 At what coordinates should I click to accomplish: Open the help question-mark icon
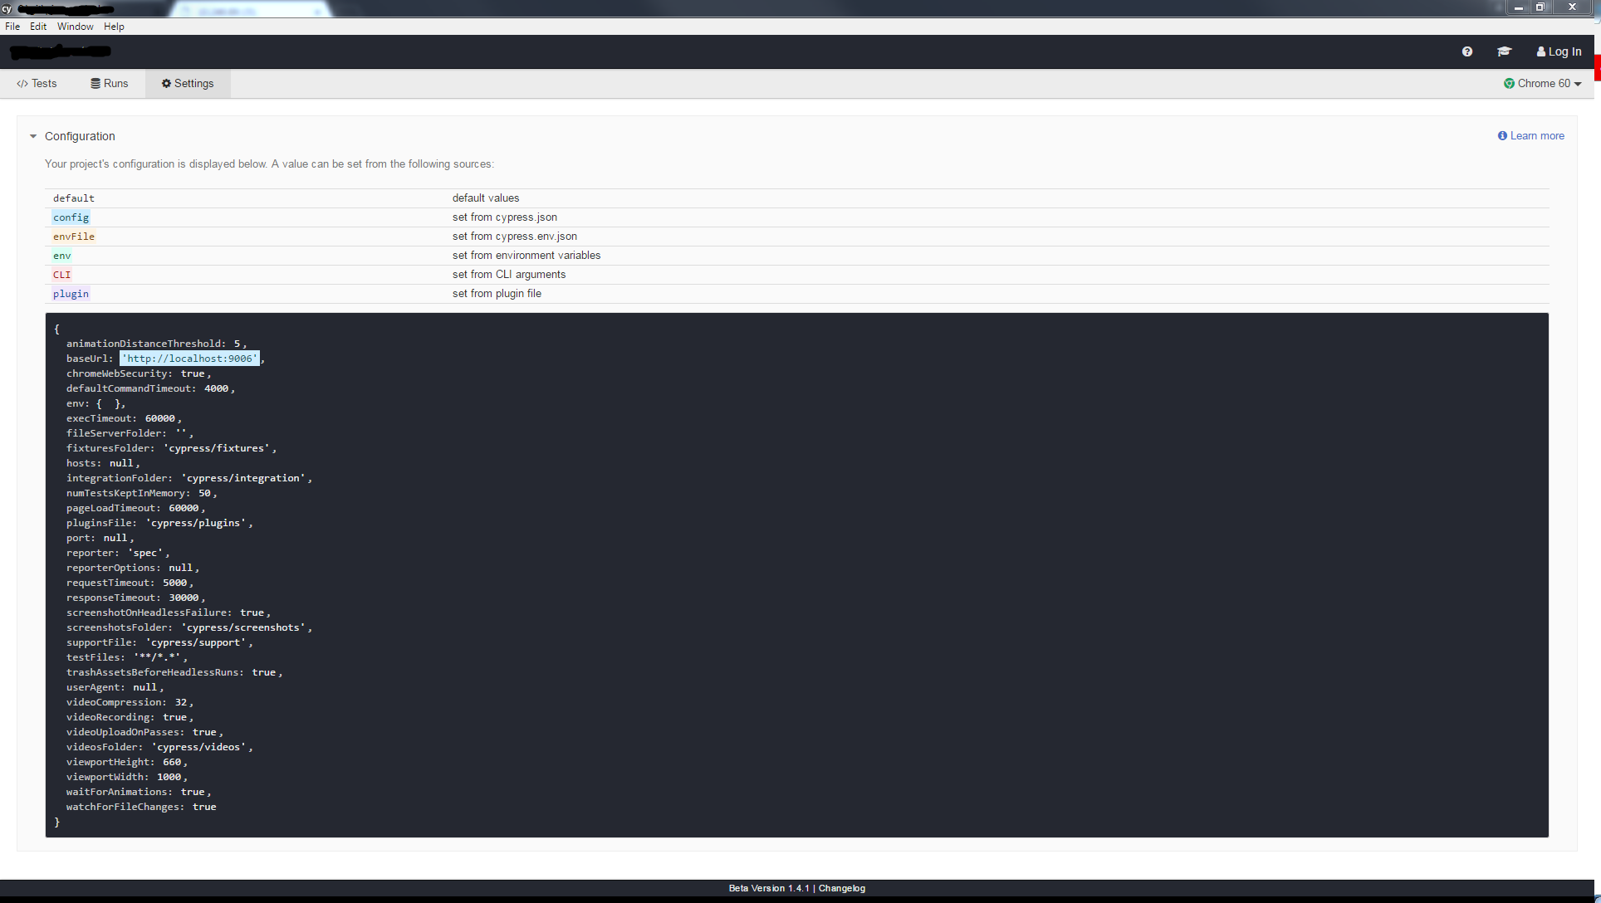1467,51
